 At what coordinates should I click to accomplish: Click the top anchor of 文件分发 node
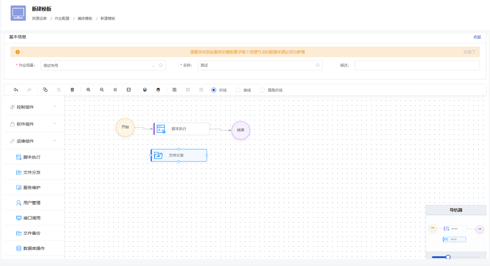tap(179, 149)
